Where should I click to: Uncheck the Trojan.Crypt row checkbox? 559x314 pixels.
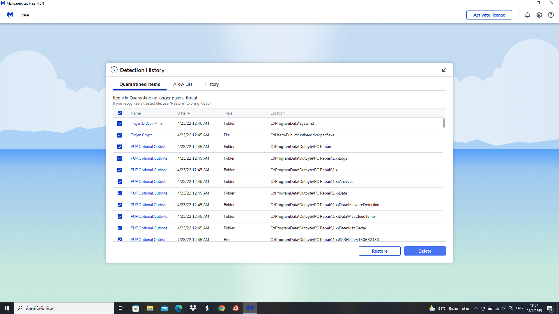120,135
